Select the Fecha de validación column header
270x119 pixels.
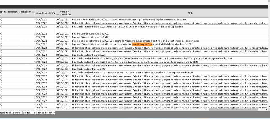[x=45, y=13]
